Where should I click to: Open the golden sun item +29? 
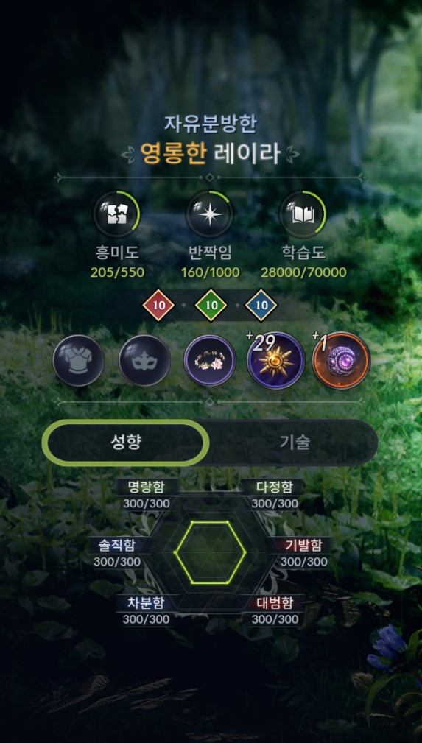click(x=275, y=361)
